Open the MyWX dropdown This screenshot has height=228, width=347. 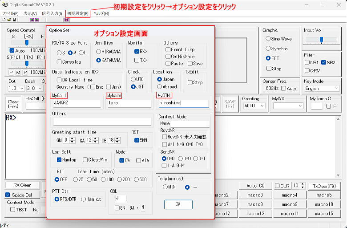[288, 106]
